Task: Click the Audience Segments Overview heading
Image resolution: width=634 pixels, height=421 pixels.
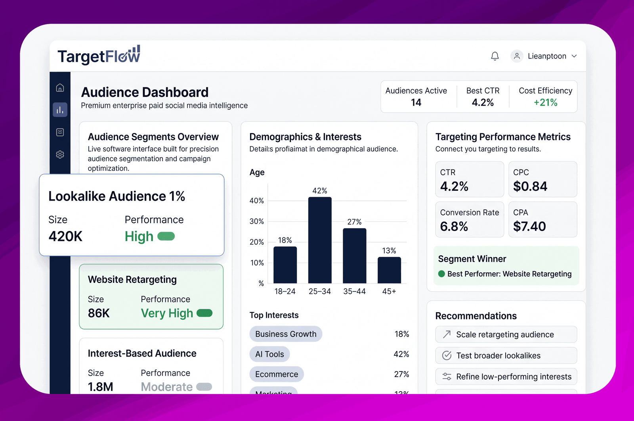Action: tap(153, 137)
